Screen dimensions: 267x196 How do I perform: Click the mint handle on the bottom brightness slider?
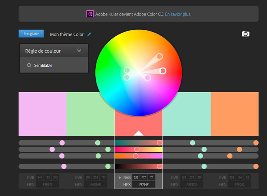[204, 166]
